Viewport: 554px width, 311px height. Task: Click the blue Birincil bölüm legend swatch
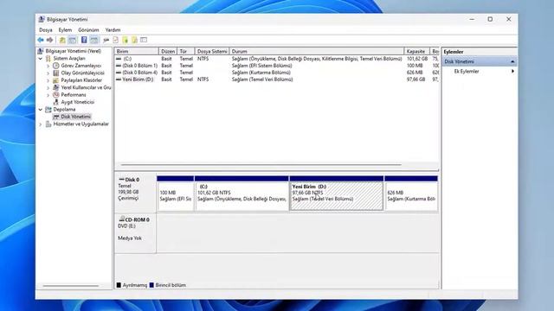click(x=151, y=285)
